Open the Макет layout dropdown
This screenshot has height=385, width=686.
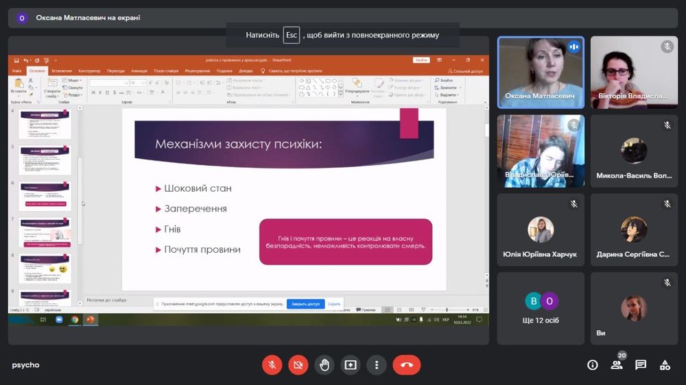click(72, 80)
